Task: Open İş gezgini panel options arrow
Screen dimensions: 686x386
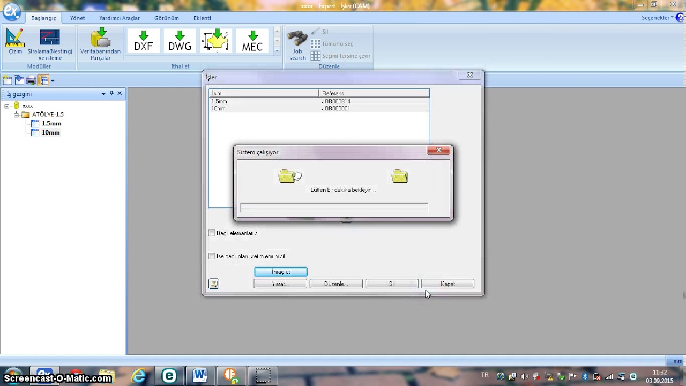Action: pyautogui.click(x=103, y=94)
